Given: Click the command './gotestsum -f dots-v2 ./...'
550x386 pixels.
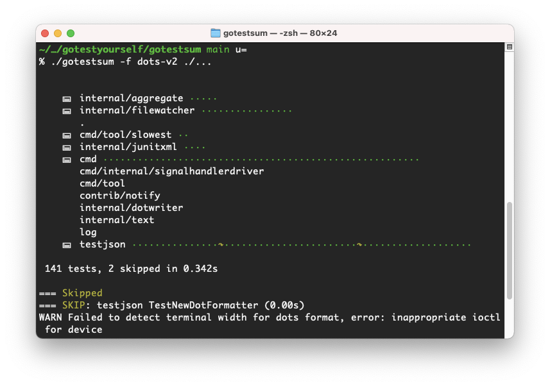Looking at the screenshot, I should pyautogui.click(x=131, y=62).
